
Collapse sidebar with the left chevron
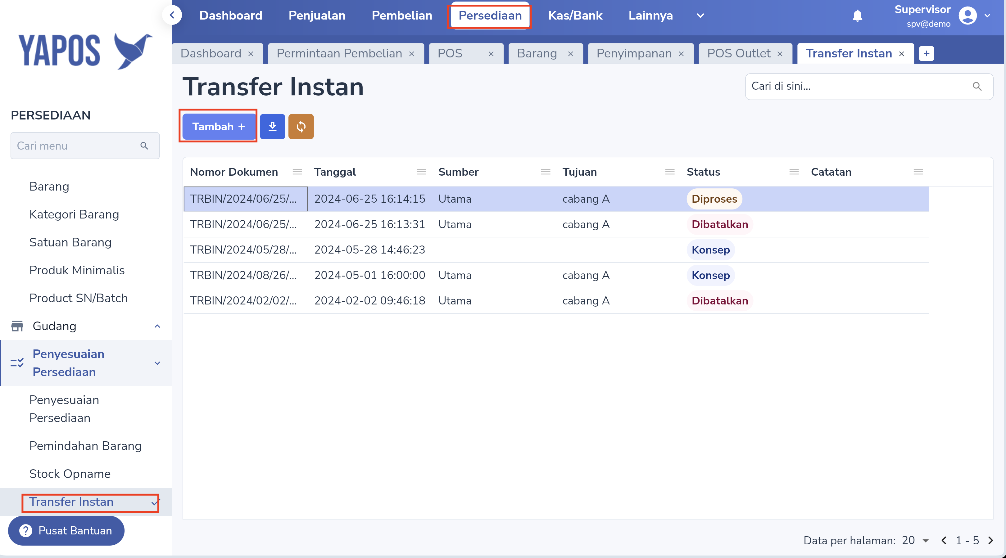172,15
